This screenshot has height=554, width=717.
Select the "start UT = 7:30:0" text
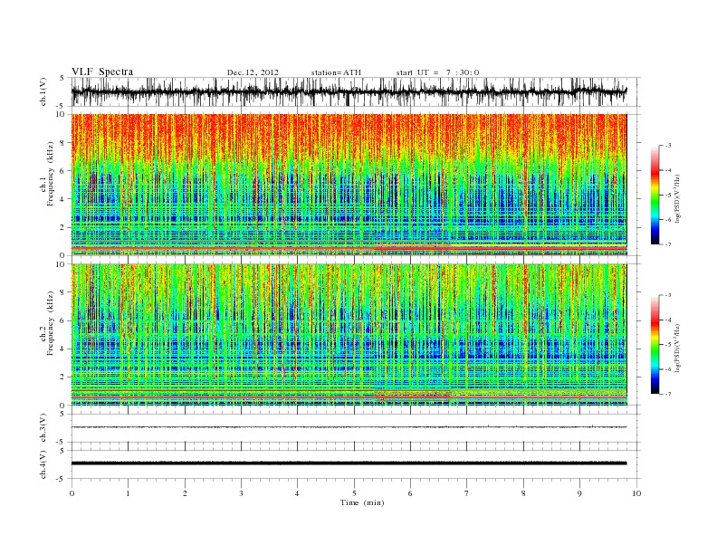437,72
